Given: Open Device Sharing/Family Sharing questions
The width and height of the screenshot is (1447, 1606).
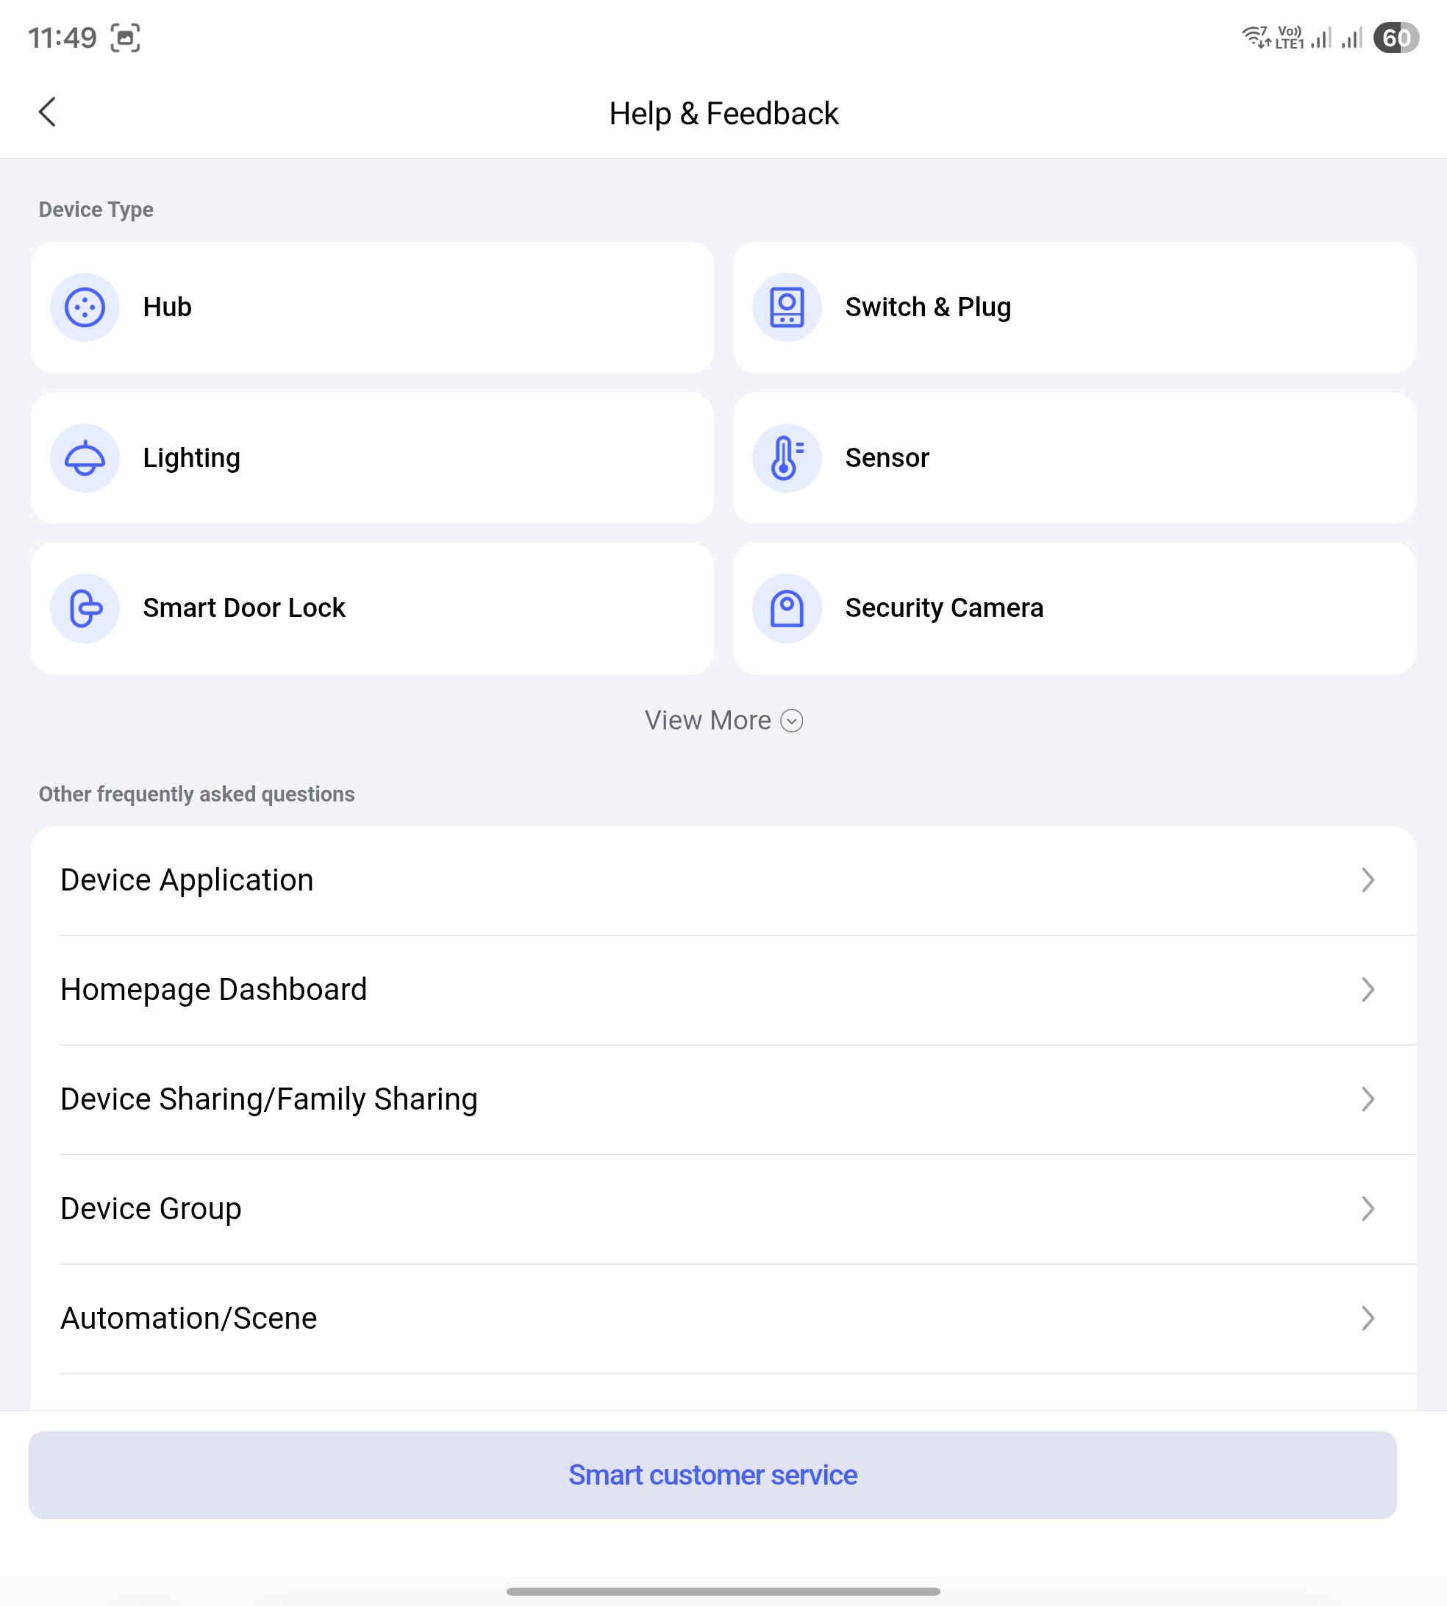Looking at the screenshot, I should [268, 1099].
